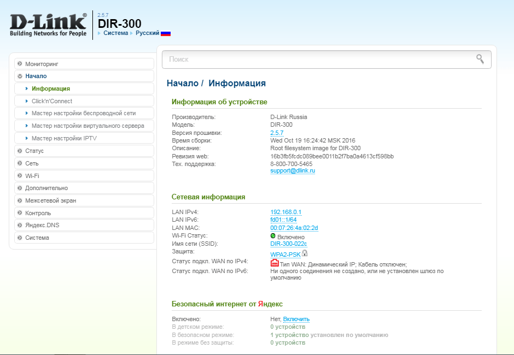Image resolution: width=514 pixels, height=355 pixels.
Task: Expand the Контроль section arrow
Action: (20, 213)
